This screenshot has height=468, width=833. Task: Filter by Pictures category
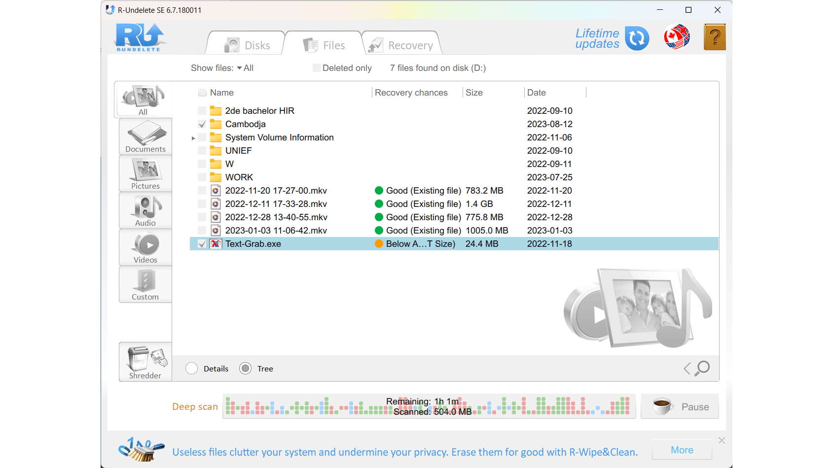point(145,173)
